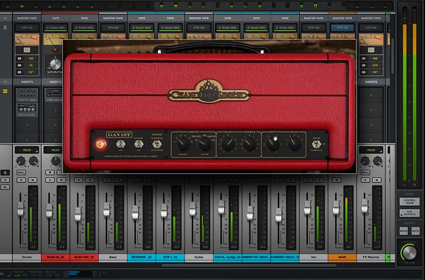Click SPILL button on Drums channel
This screenshot has height=280, width=425.
(x=21, y=172)
